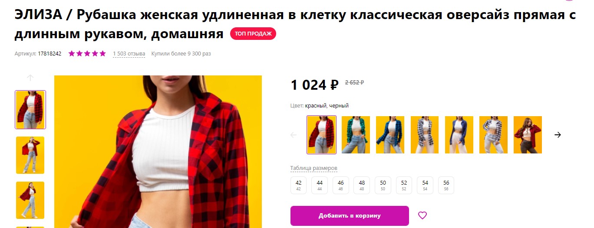This screenshot has width=594, height=228.
Task: Select the green plaid shirt color option
Action: pos(356,135)
